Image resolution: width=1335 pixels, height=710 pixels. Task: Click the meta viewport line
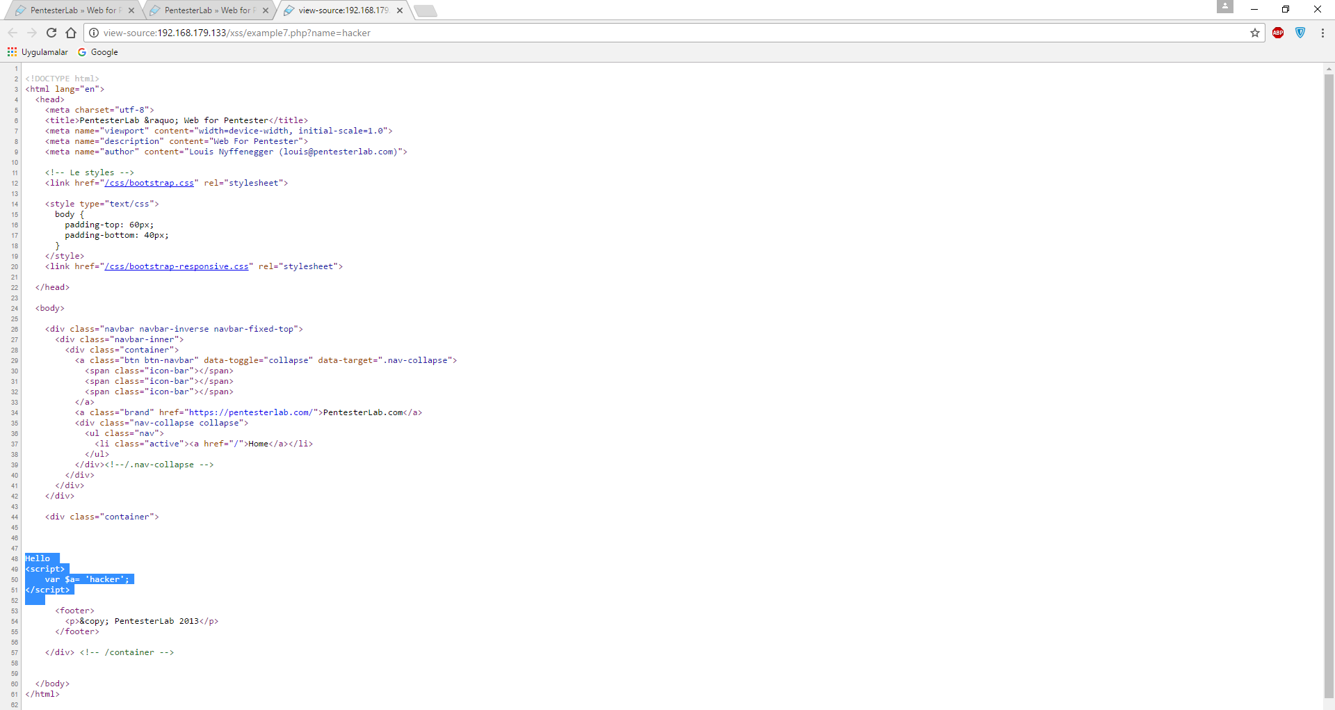pos(219,131)
